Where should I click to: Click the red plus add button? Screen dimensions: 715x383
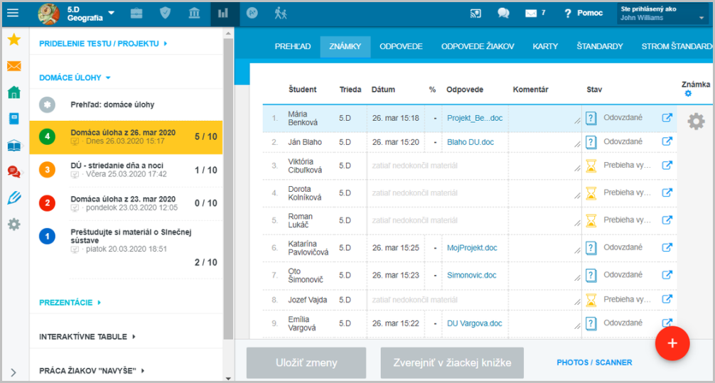pos(672,344)
